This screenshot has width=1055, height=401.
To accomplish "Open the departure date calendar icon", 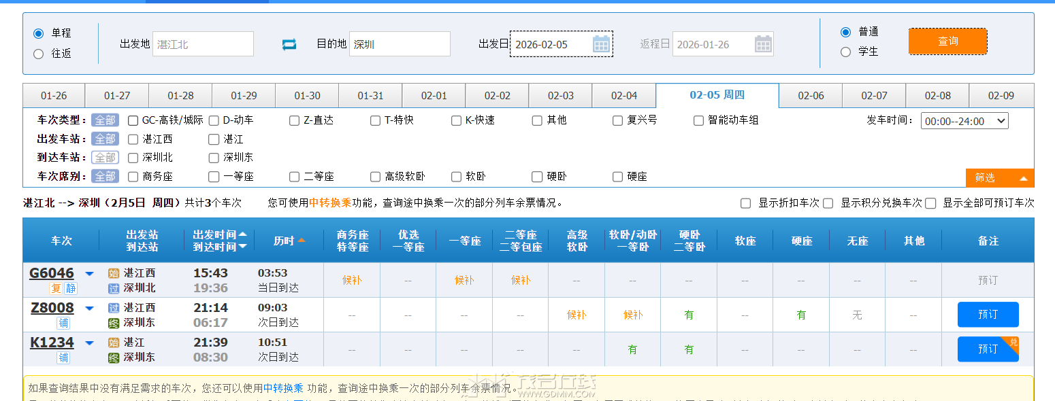I will point(602,43).
